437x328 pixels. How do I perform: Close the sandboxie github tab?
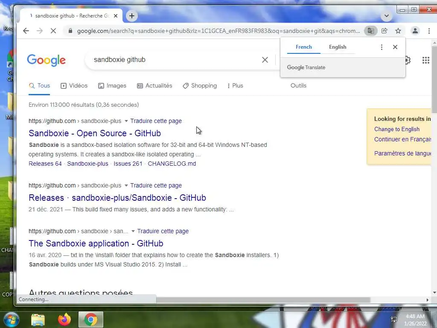click(116, 16)
